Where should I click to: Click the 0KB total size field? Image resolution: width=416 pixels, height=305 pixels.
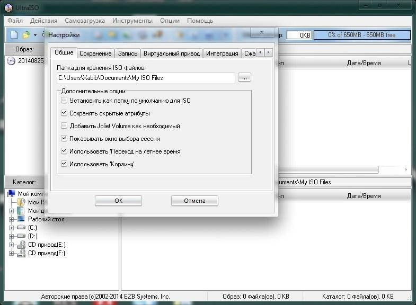(x=299, y=35)
